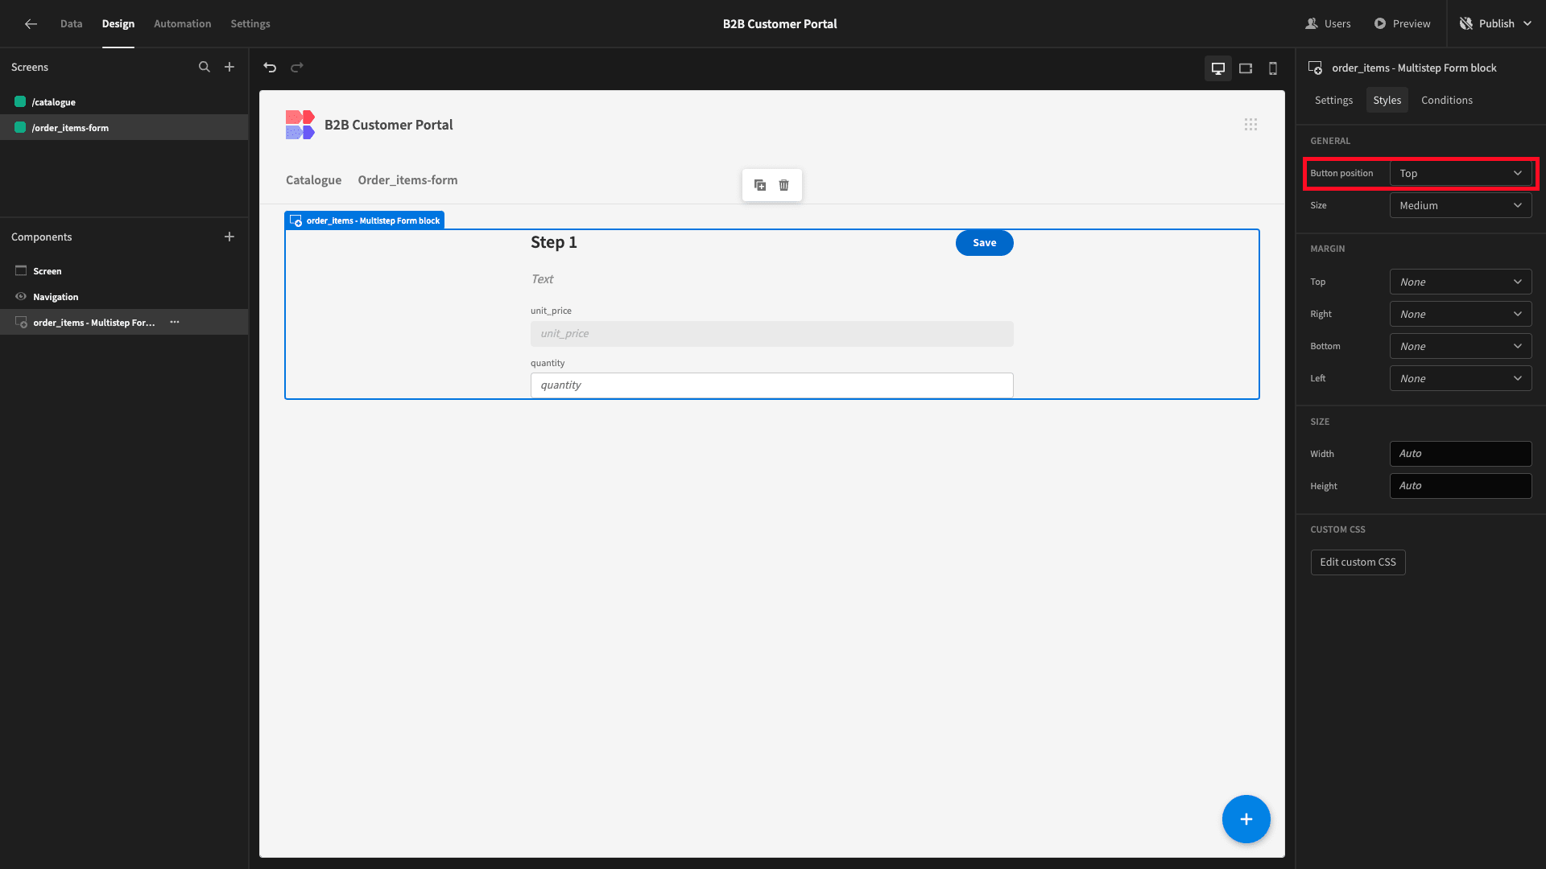Switch to mobile preview mode
Image resolution: width=1546 pixels, height=869 pixels.
click(1273, 68)
